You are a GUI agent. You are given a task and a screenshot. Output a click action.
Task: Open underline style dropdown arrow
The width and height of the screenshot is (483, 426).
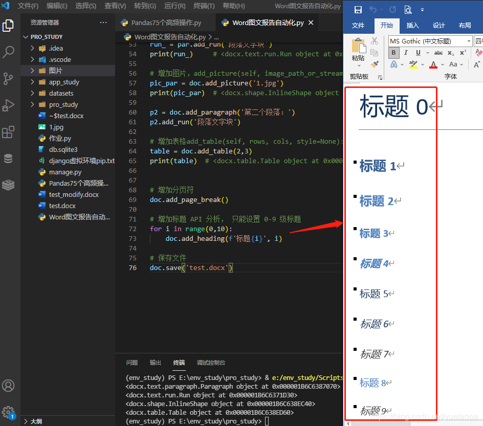coord(428,53)
